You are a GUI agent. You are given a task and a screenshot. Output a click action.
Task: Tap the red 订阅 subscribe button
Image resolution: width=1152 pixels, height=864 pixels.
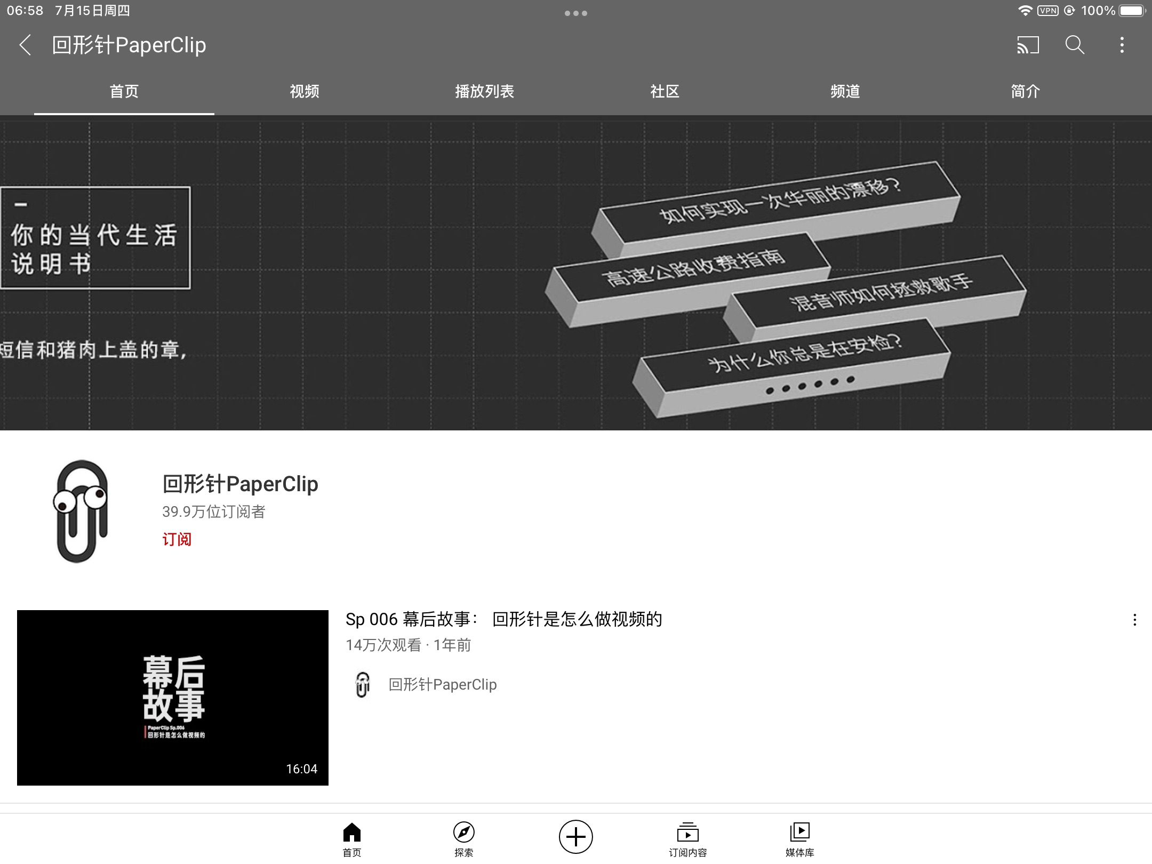(x=177, y=539)
